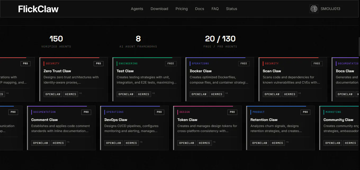Select HERMES tag on Retention Claw

277,143
